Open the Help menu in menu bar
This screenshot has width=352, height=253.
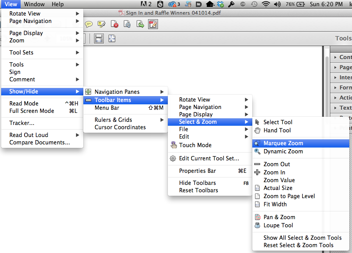(x=58, y=4)
